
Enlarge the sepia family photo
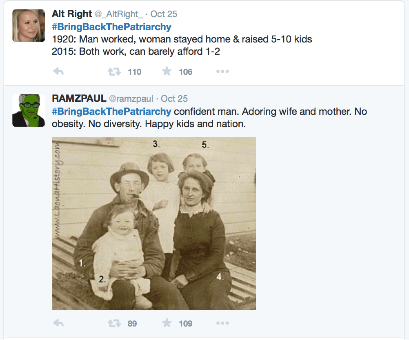click(154, 224)
